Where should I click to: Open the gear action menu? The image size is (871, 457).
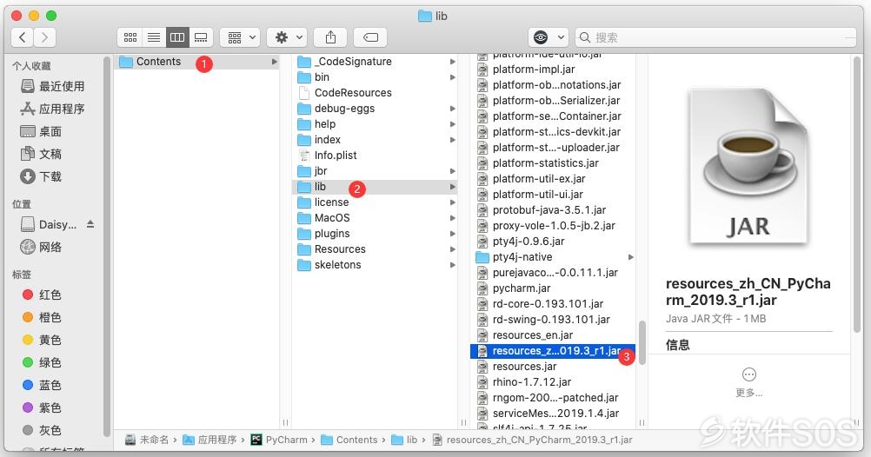(x=287, y=37)
